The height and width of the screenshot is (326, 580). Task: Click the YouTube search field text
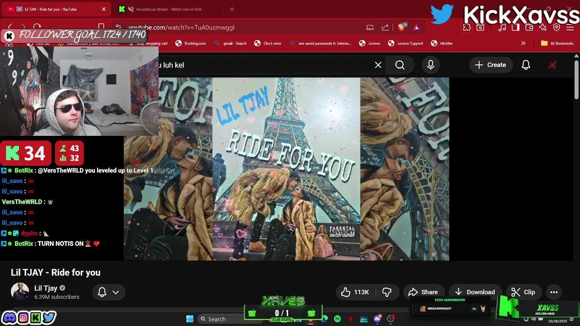point(171,65)
